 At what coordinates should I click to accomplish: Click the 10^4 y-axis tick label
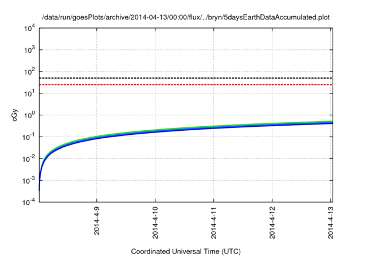30,28
